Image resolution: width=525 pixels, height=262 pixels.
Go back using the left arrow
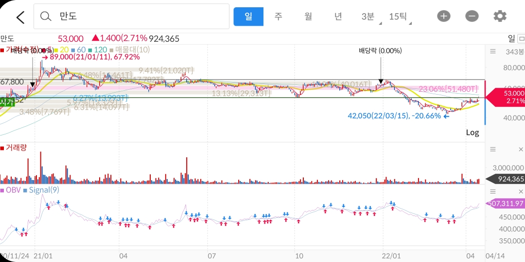point(20,17)
